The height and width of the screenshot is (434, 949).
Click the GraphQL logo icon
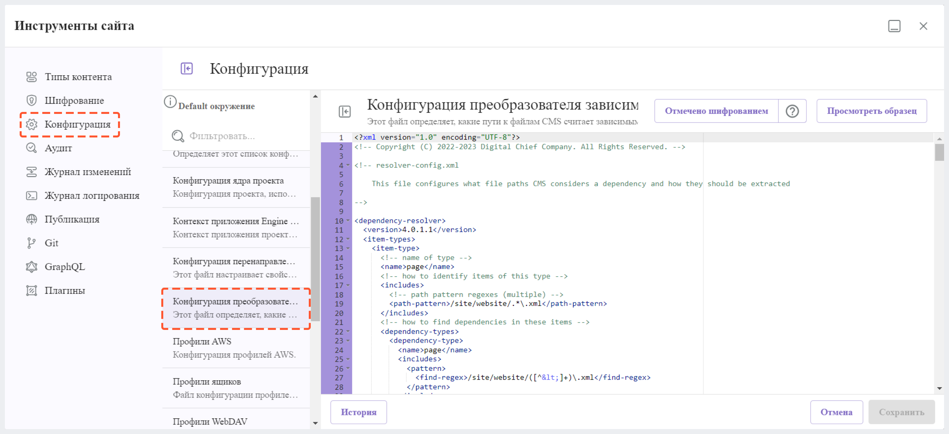click(32, 267)
